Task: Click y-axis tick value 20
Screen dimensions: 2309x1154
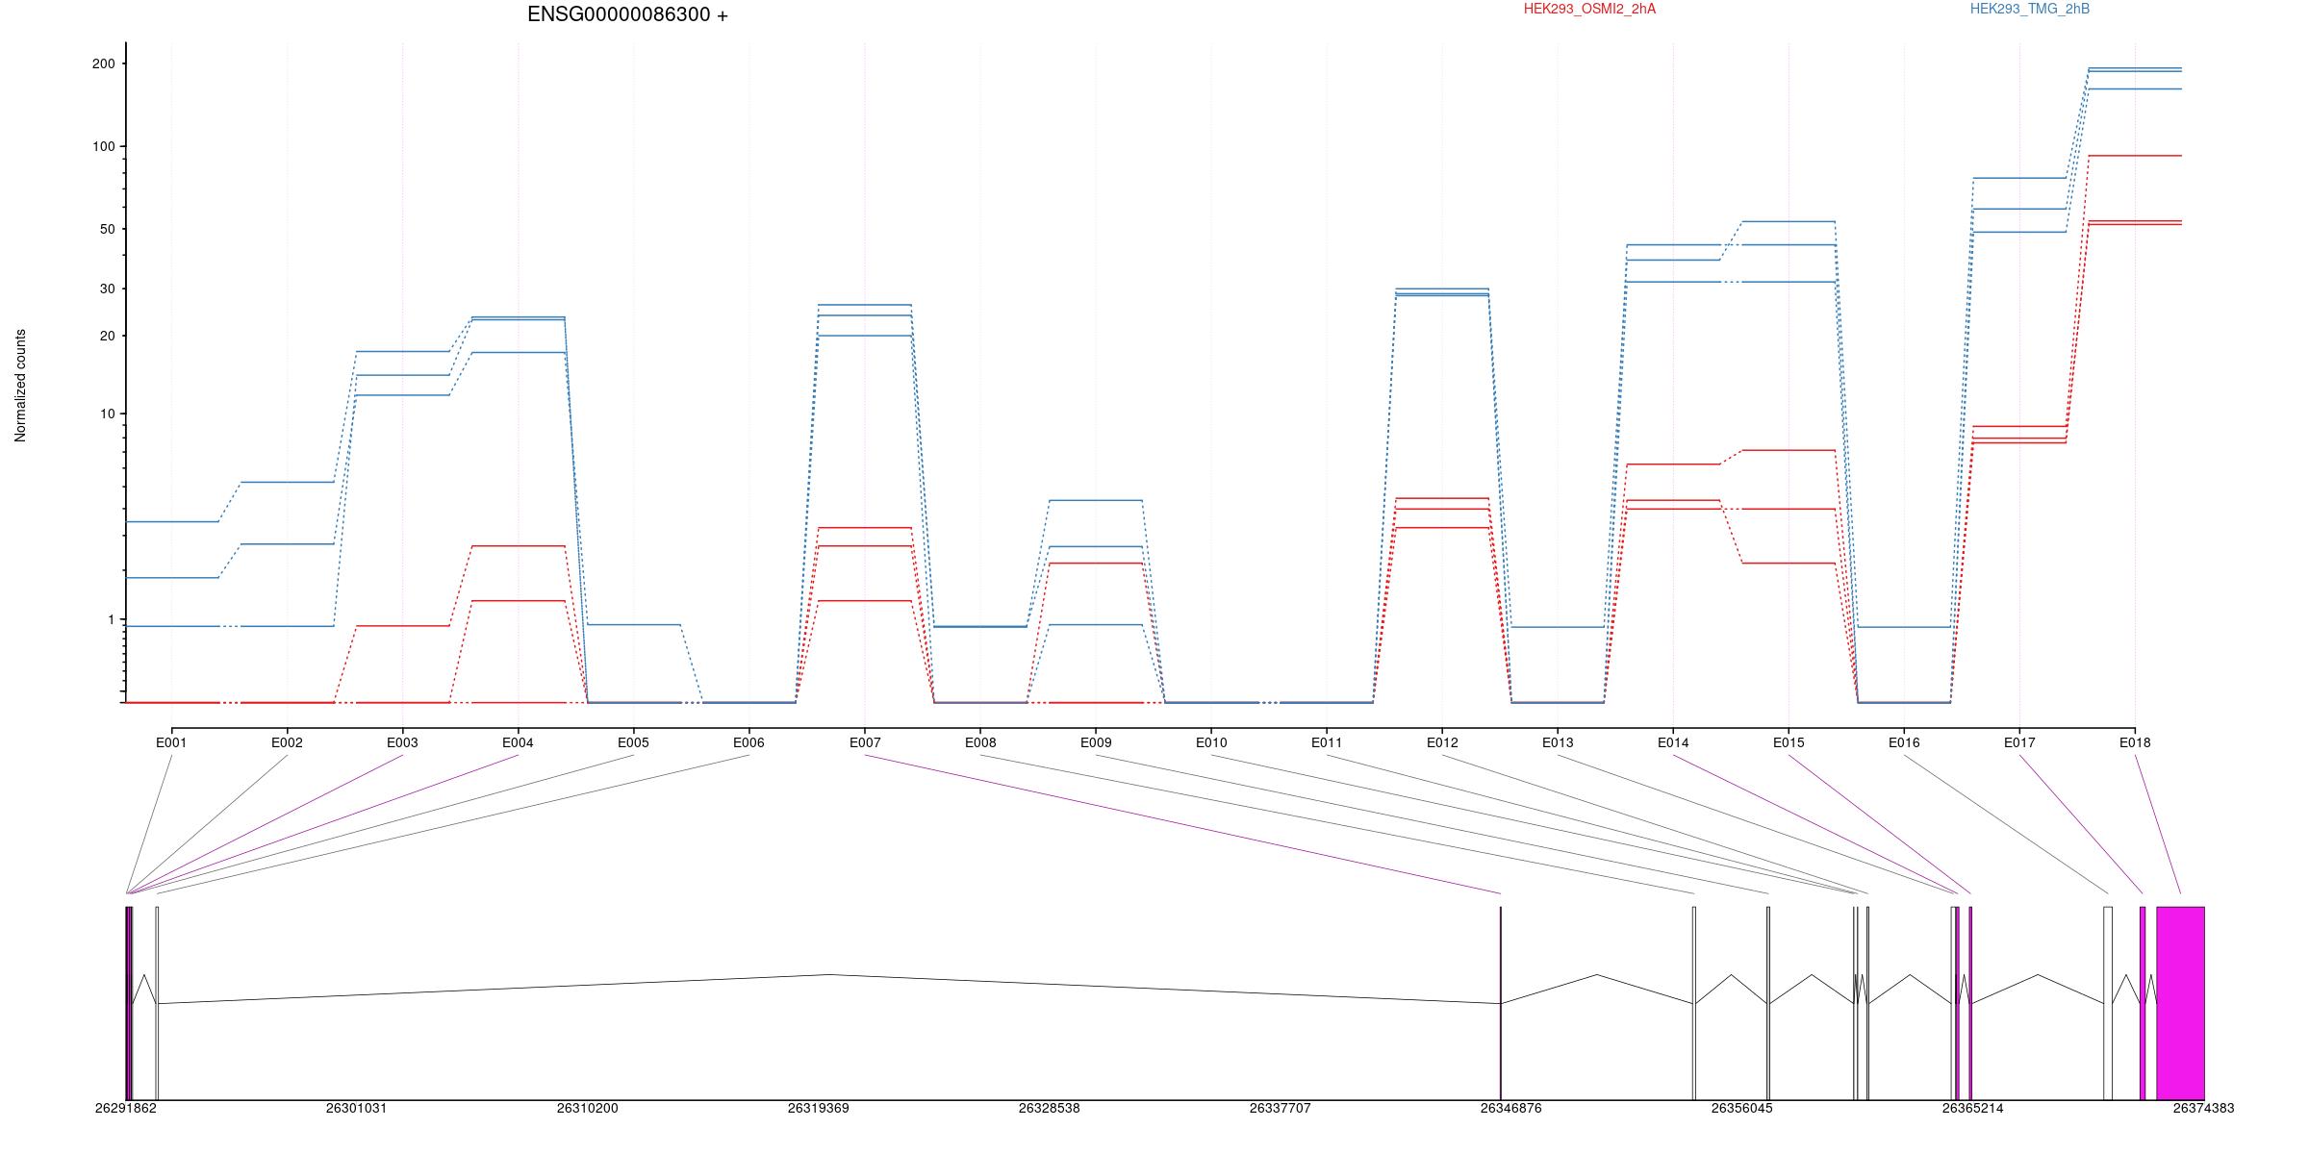Action: (x=107, y=336)
